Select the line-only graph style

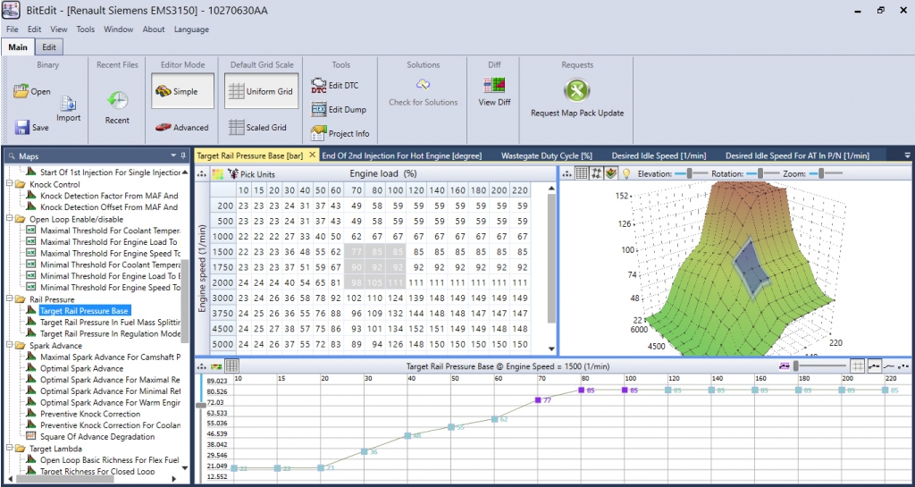tap(889, 366)
